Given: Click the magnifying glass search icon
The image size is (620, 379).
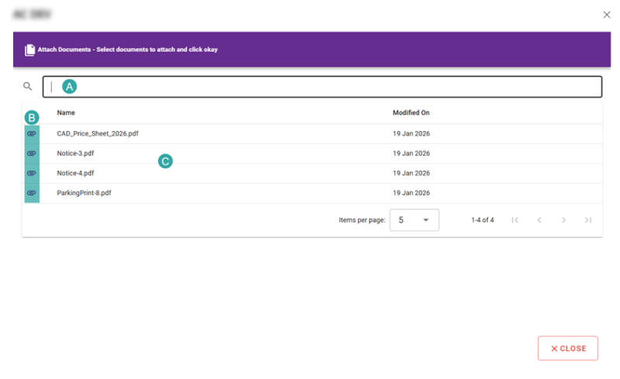Looking at the screenshot, I should click(x=27, y=86).
